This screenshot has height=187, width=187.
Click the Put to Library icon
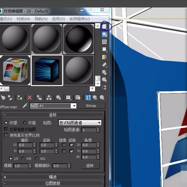tap(59, 98)
